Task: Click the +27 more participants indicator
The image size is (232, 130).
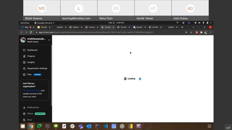Action: tap(228, 128)
